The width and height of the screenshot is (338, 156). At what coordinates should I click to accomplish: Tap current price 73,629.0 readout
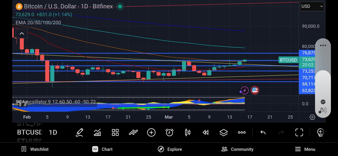click(x=25, y=14)
